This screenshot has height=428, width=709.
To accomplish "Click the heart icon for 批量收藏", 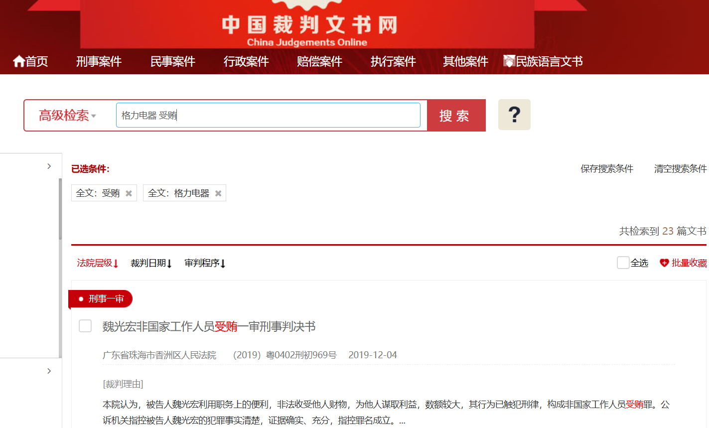I will pos(664,263).
